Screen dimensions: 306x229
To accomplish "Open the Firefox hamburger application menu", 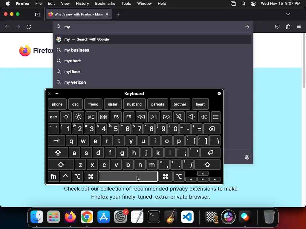I will [x=299, y=27].
